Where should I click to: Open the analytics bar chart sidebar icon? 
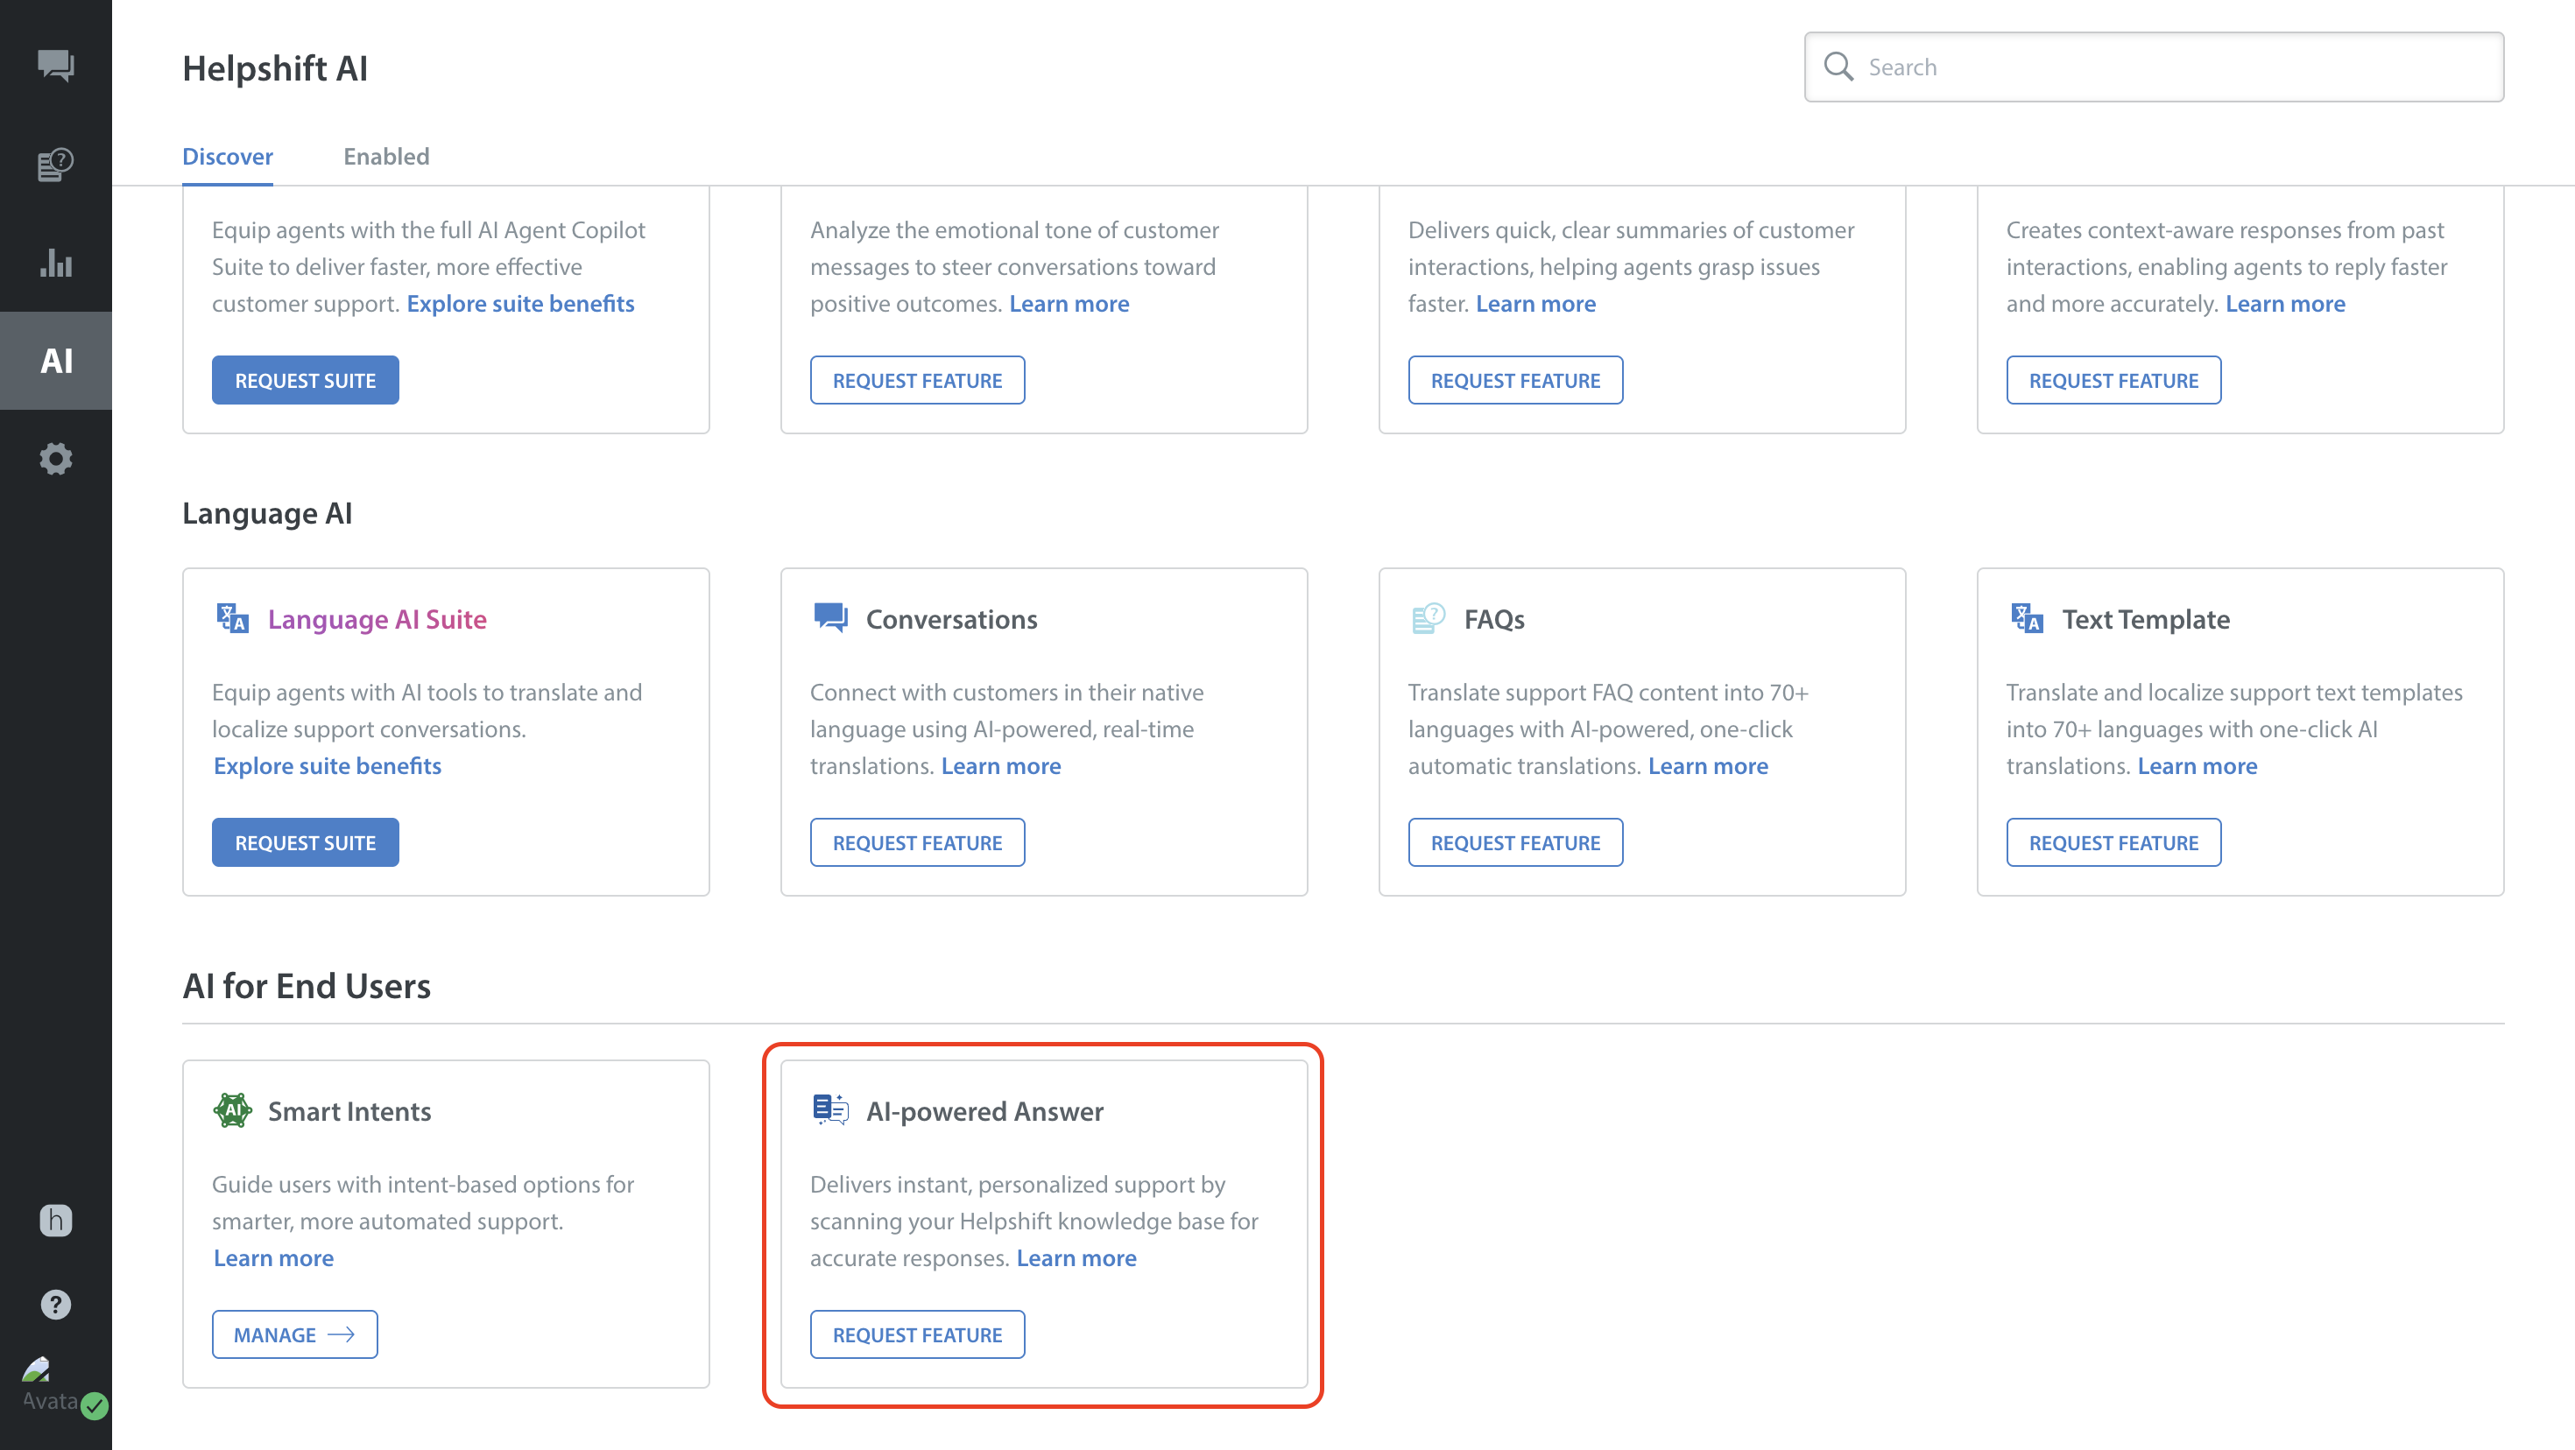[56, 262]
